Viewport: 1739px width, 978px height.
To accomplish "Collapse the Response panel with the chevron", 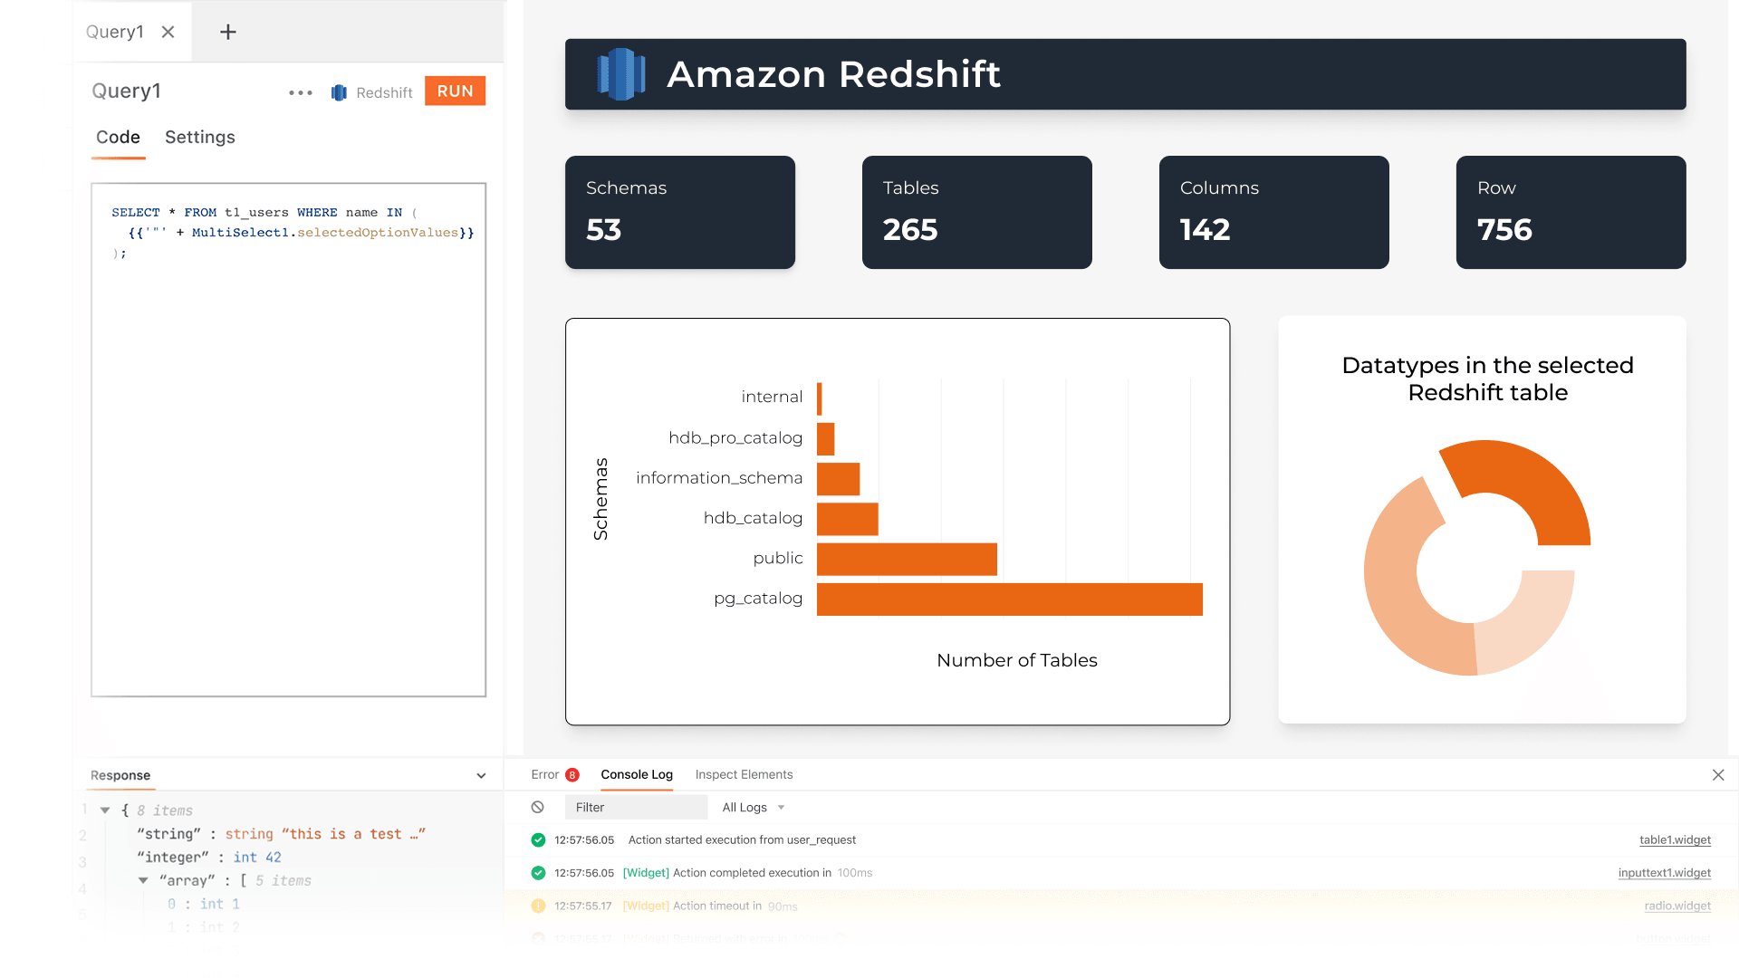I will point(481,775).
